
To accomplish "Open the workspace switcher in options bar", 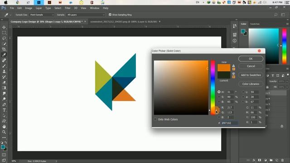I will tap(283, 15).
